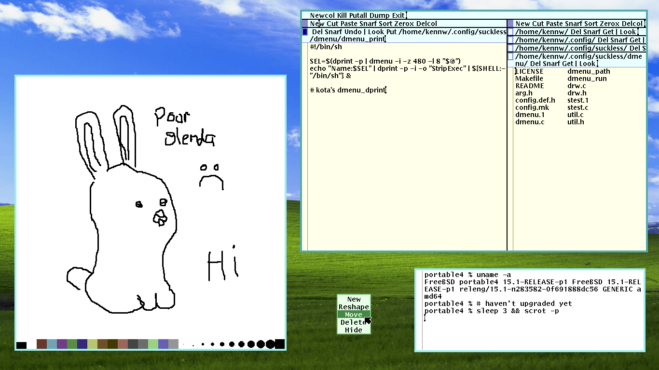Click the dmenu_print window's scrollbar in acme
Viewport: 659px width, 370px height.
pos(305,146)
